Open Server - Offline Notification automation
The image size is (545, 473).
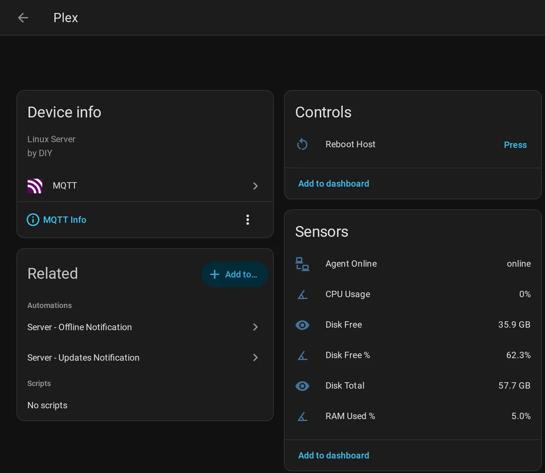[x=145, y=327]
